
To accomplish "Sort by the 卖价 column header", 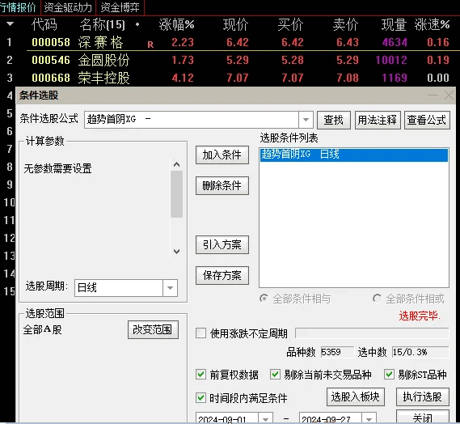I will point(345,24).
